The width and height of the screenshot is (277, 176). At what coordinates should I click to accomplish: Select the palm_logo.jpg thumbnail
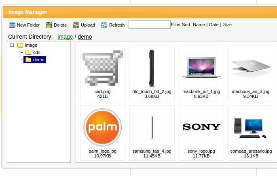pyautogui.click(x=103, y=127)
